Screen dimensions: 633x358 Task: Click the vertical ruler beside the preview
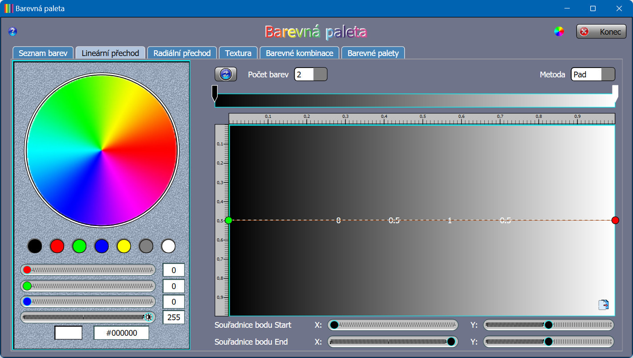point(222,220)
